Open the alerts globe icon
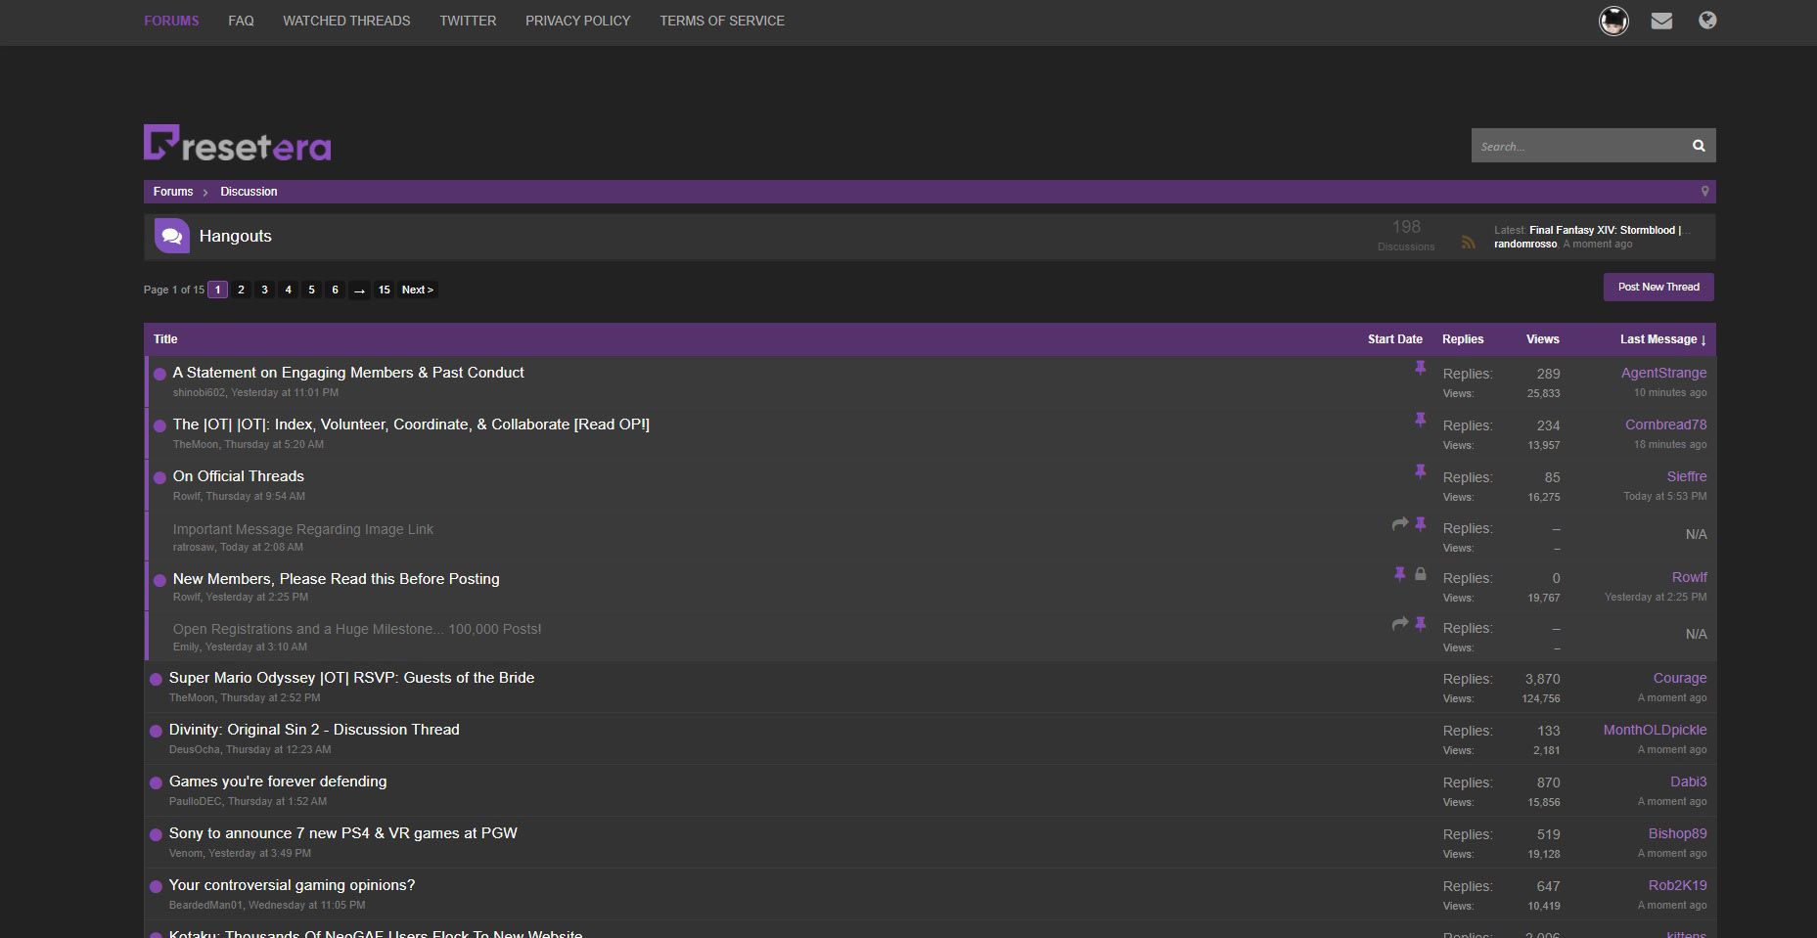The image size is (1817, 938). (1707, 21)
